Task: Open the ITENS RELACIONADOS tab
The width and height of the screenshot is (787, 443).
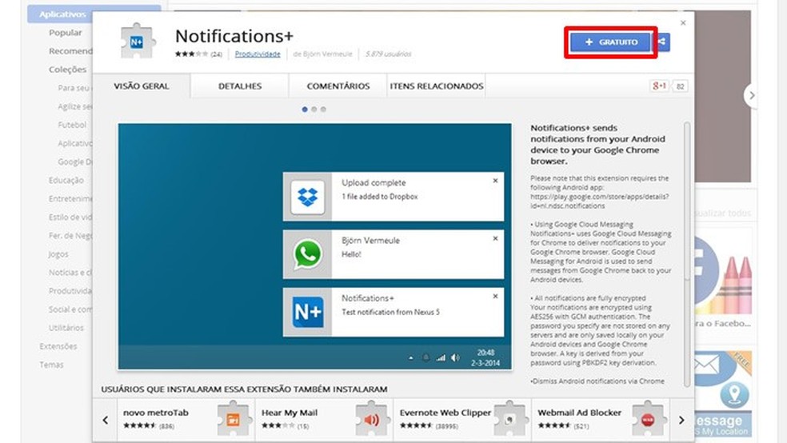Action: [x=437, y=86]
